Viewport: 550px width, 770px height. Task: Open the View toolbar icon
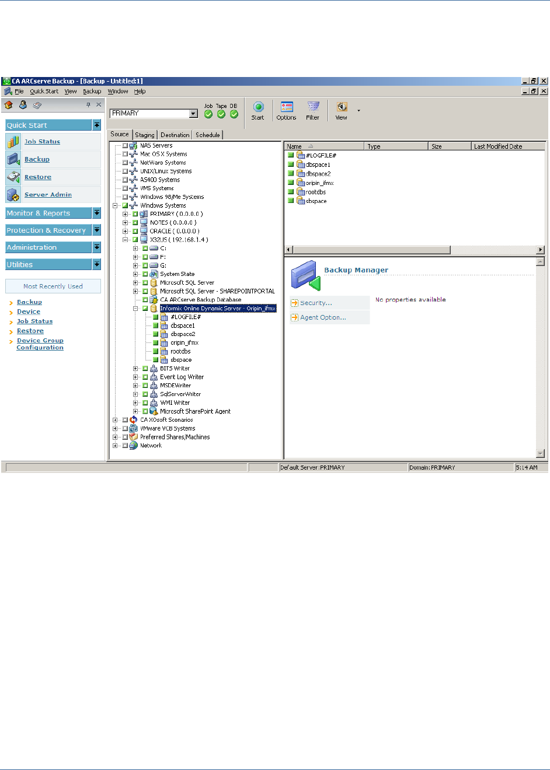(x=342, y=107)
